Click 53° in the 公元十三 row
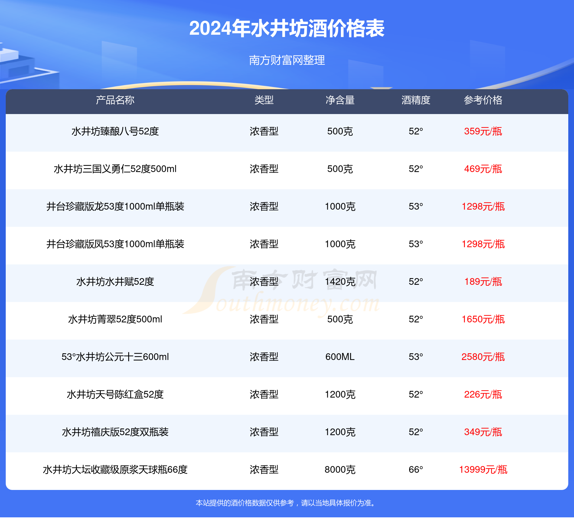Image resolution: width=574 pixels, height=532 pixels. point(416,357)
